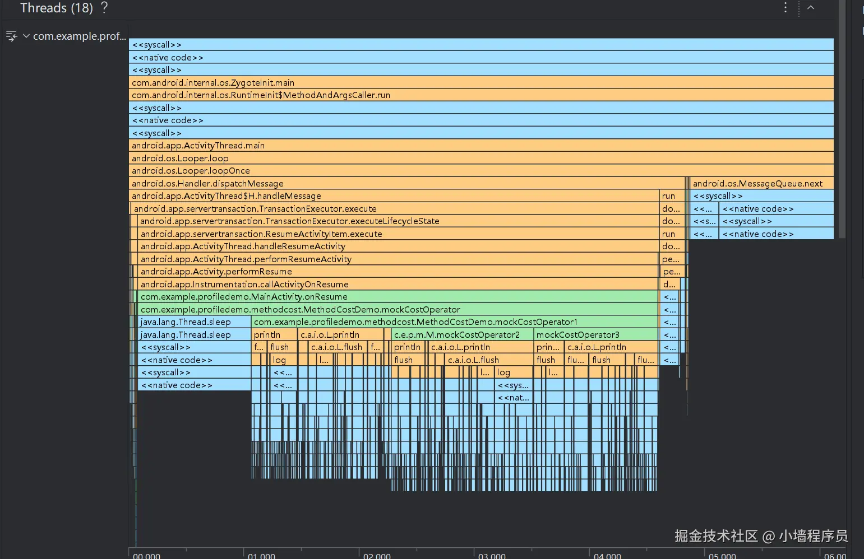Select println frame under mockCostOperator2
The height and width of the screenshot is (559, 864).
409,347
